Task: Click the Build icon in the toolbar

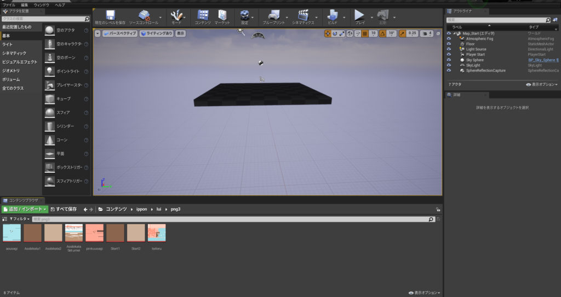Action: pyautogui.click(x=333, y=15)
